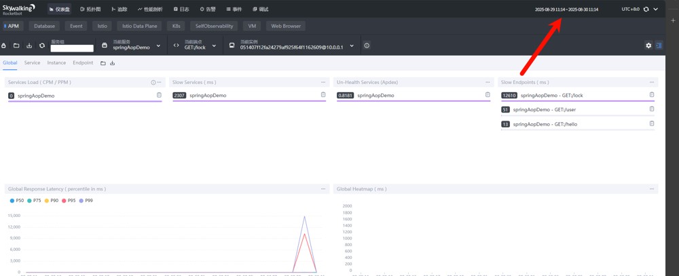Open the 日志 log menu

pyautogui.click(x=181, y=9)
